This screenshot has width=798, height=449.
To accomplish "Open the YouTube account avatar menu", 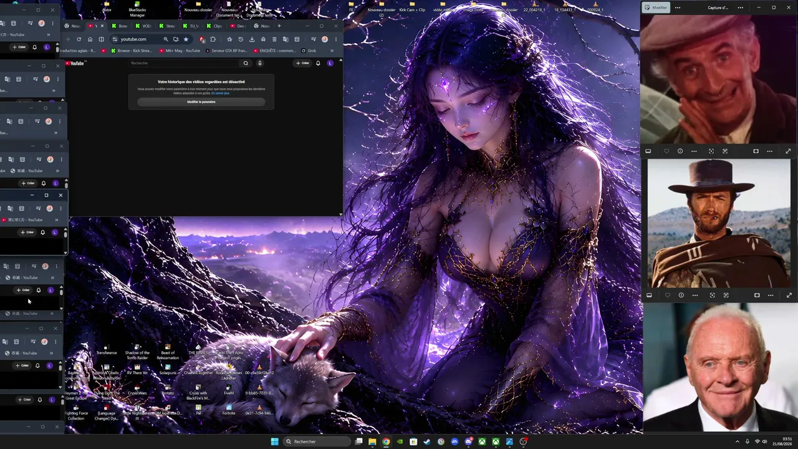I will pyautogui.click(x=330, y=63).
